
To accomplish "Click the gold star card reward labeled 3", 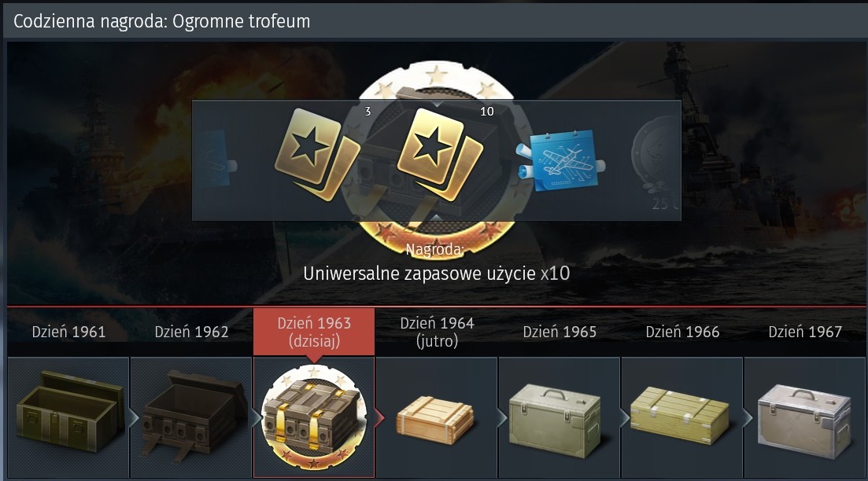I will point(317,154).
